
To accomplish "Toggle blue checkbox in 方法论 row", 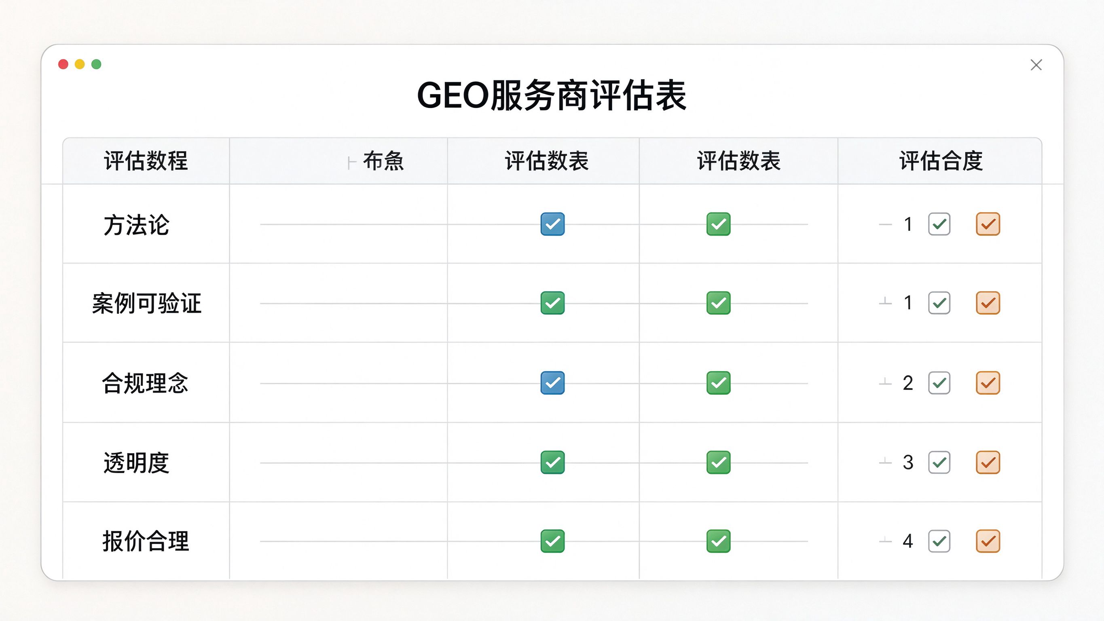I will tap(552, 224).
